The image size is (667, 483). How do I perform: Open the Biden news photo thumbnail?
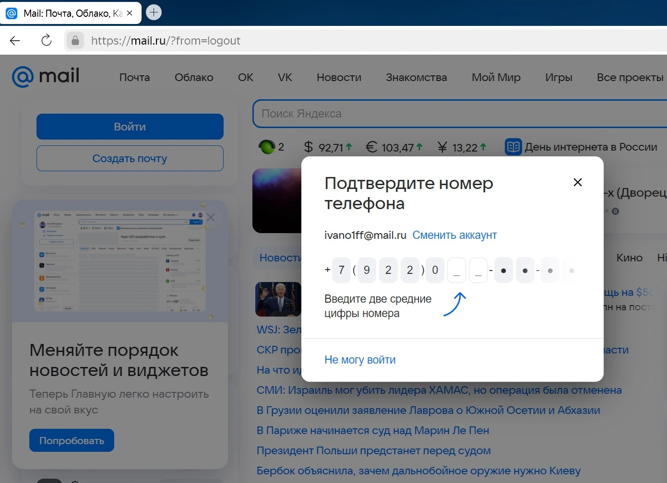[x=278, y=299]
